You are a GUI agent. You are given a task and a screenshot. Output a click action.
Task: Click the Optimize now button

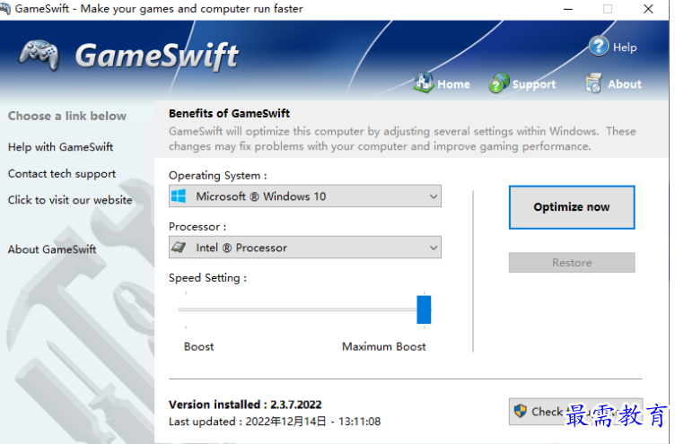572,207
